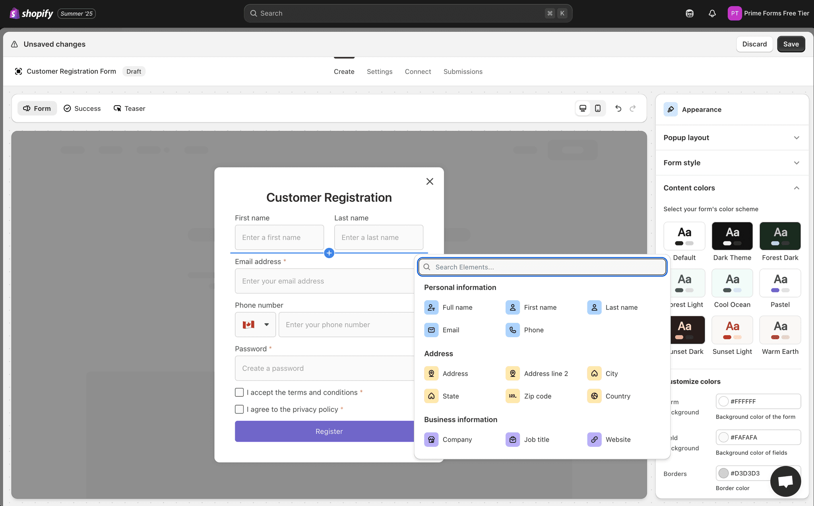This screenshot has height=506, width=814.
Task: Add the First name element
Action: pos(531,307)
